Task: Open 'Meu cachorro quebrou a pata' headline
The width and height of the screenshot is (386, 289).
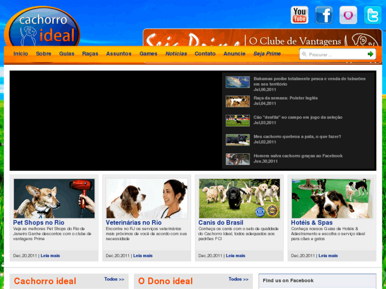Action: (297, 136)
